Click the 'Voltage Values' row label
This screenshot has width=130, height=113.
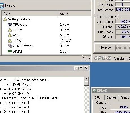19,19
